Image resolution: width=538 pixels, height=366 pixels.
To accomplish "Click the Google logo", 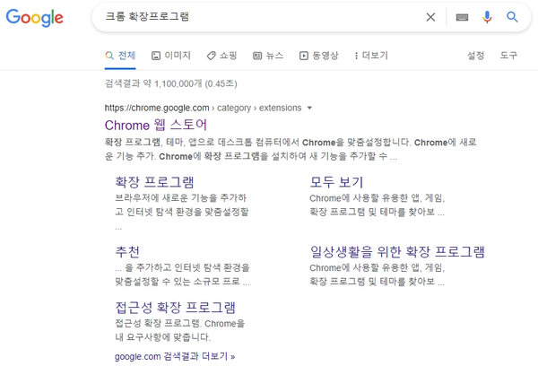I will (x=35, y=17).
